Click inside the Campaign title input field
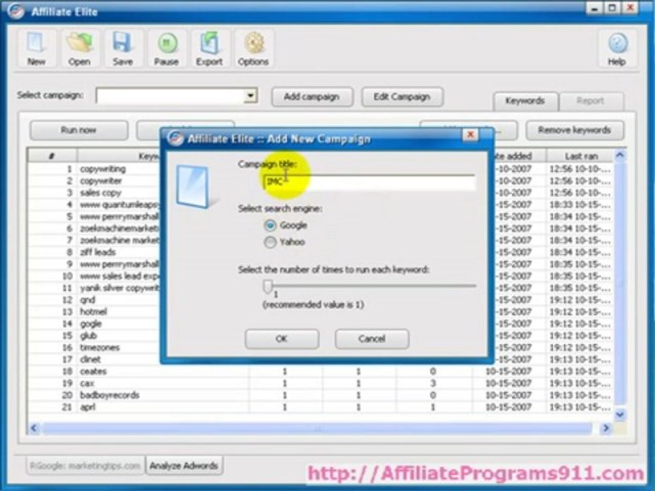The height and width of the screenshot is (491, 655). click(369, 182)
